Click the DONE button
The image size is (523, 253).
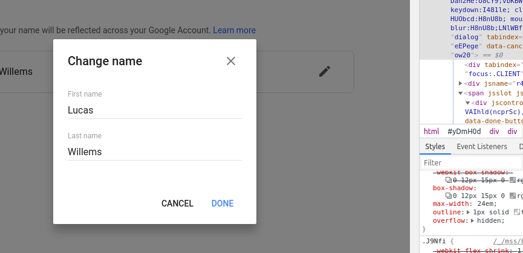[x=223, y=203]
